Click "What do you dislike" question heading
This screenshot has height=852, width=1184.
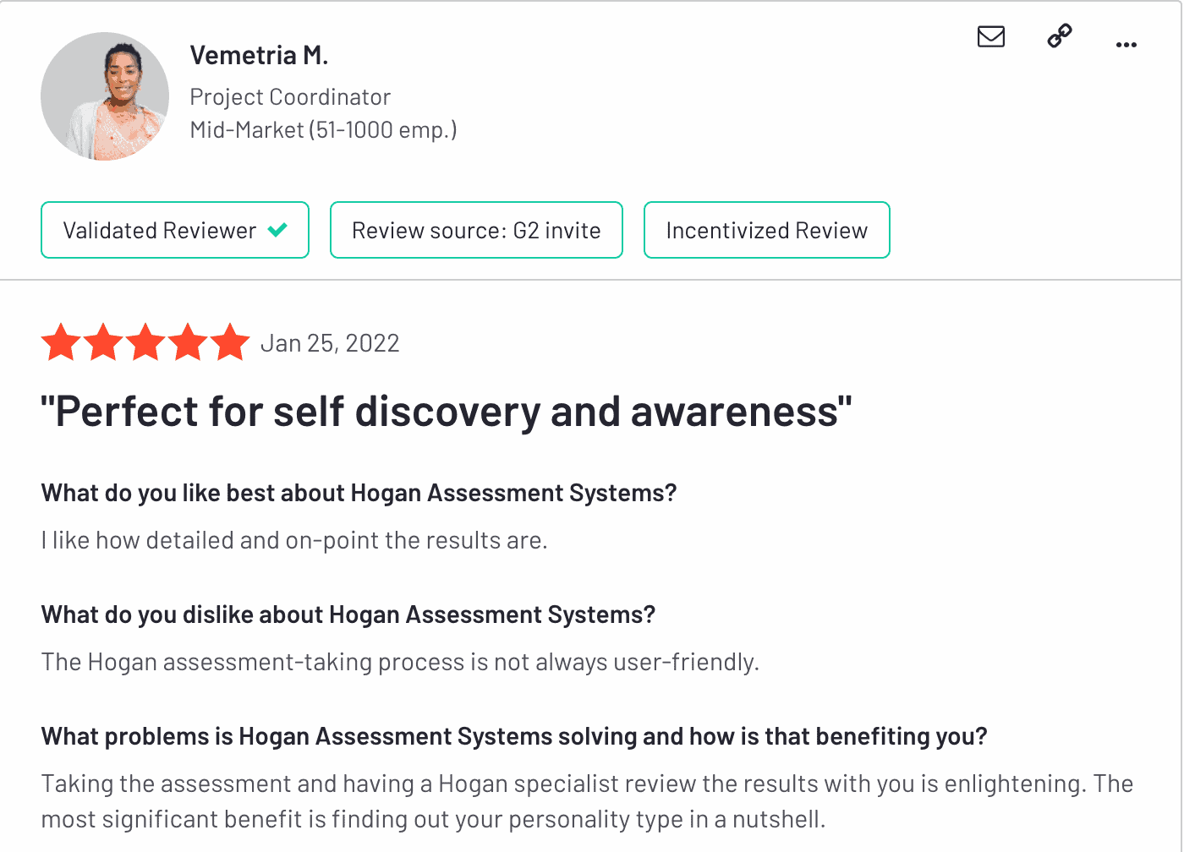click(x=348, y=614)
